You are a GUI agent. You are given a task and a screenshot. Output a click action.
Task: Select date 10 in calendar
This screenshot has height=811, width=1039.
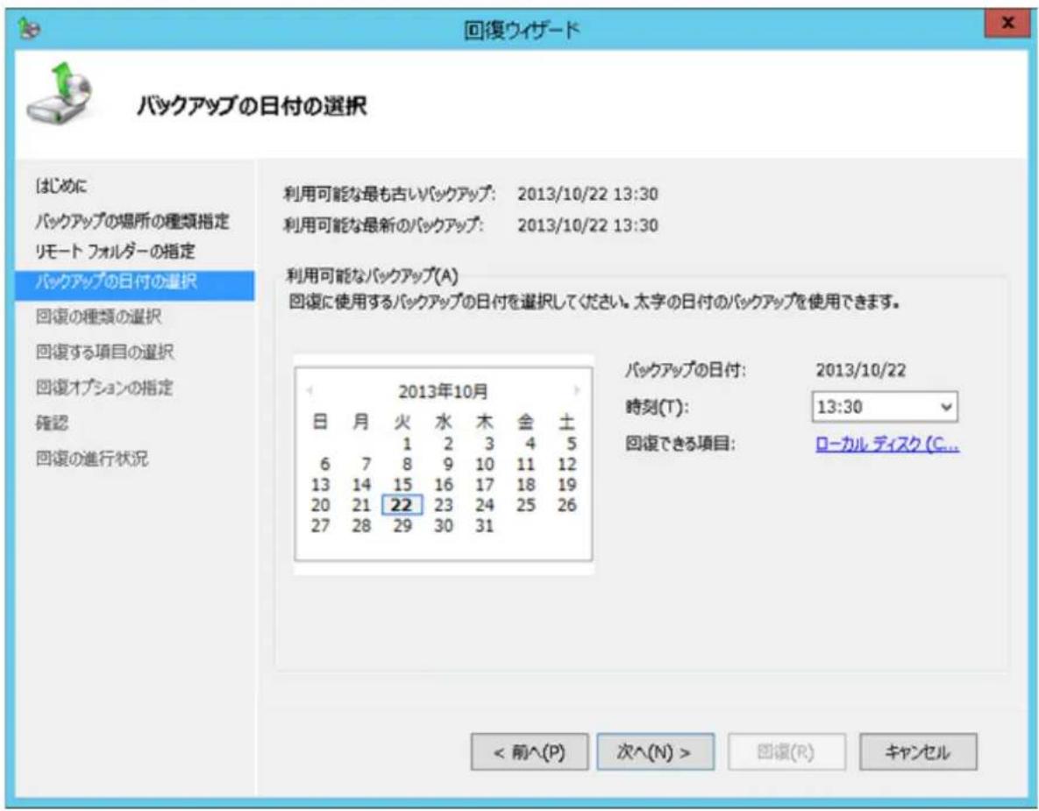[484, 464]
